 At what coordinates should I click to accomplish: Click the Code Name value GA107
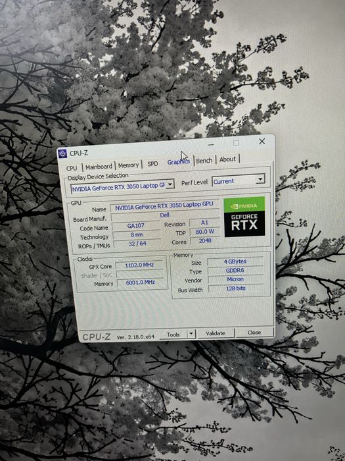coord(136,226)
